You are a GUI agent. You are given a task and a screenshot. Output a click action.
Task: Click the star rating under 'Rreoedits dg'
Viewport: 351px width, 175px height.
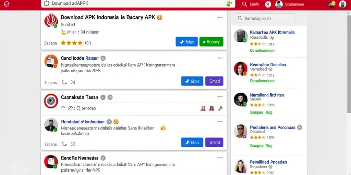[x=258, y=44]
